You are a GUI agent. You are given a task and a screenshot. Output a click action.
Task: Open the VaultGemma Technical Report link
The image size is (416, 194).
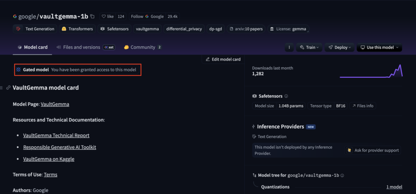[56, 136]
